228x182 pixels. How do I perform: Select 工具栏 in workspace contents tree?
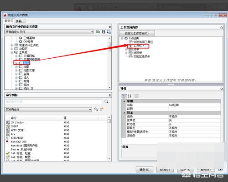pyautogui.click(x=138, y=45)
